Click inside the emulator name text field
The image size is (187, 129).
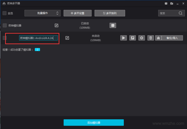click(x=38, y=38)
